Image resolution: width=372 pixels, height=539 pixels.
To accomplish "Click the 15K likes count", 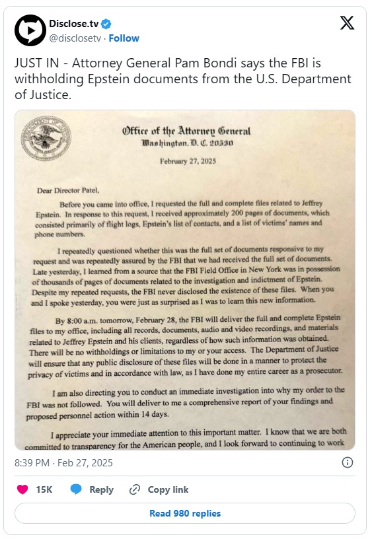I will (44, 489).
